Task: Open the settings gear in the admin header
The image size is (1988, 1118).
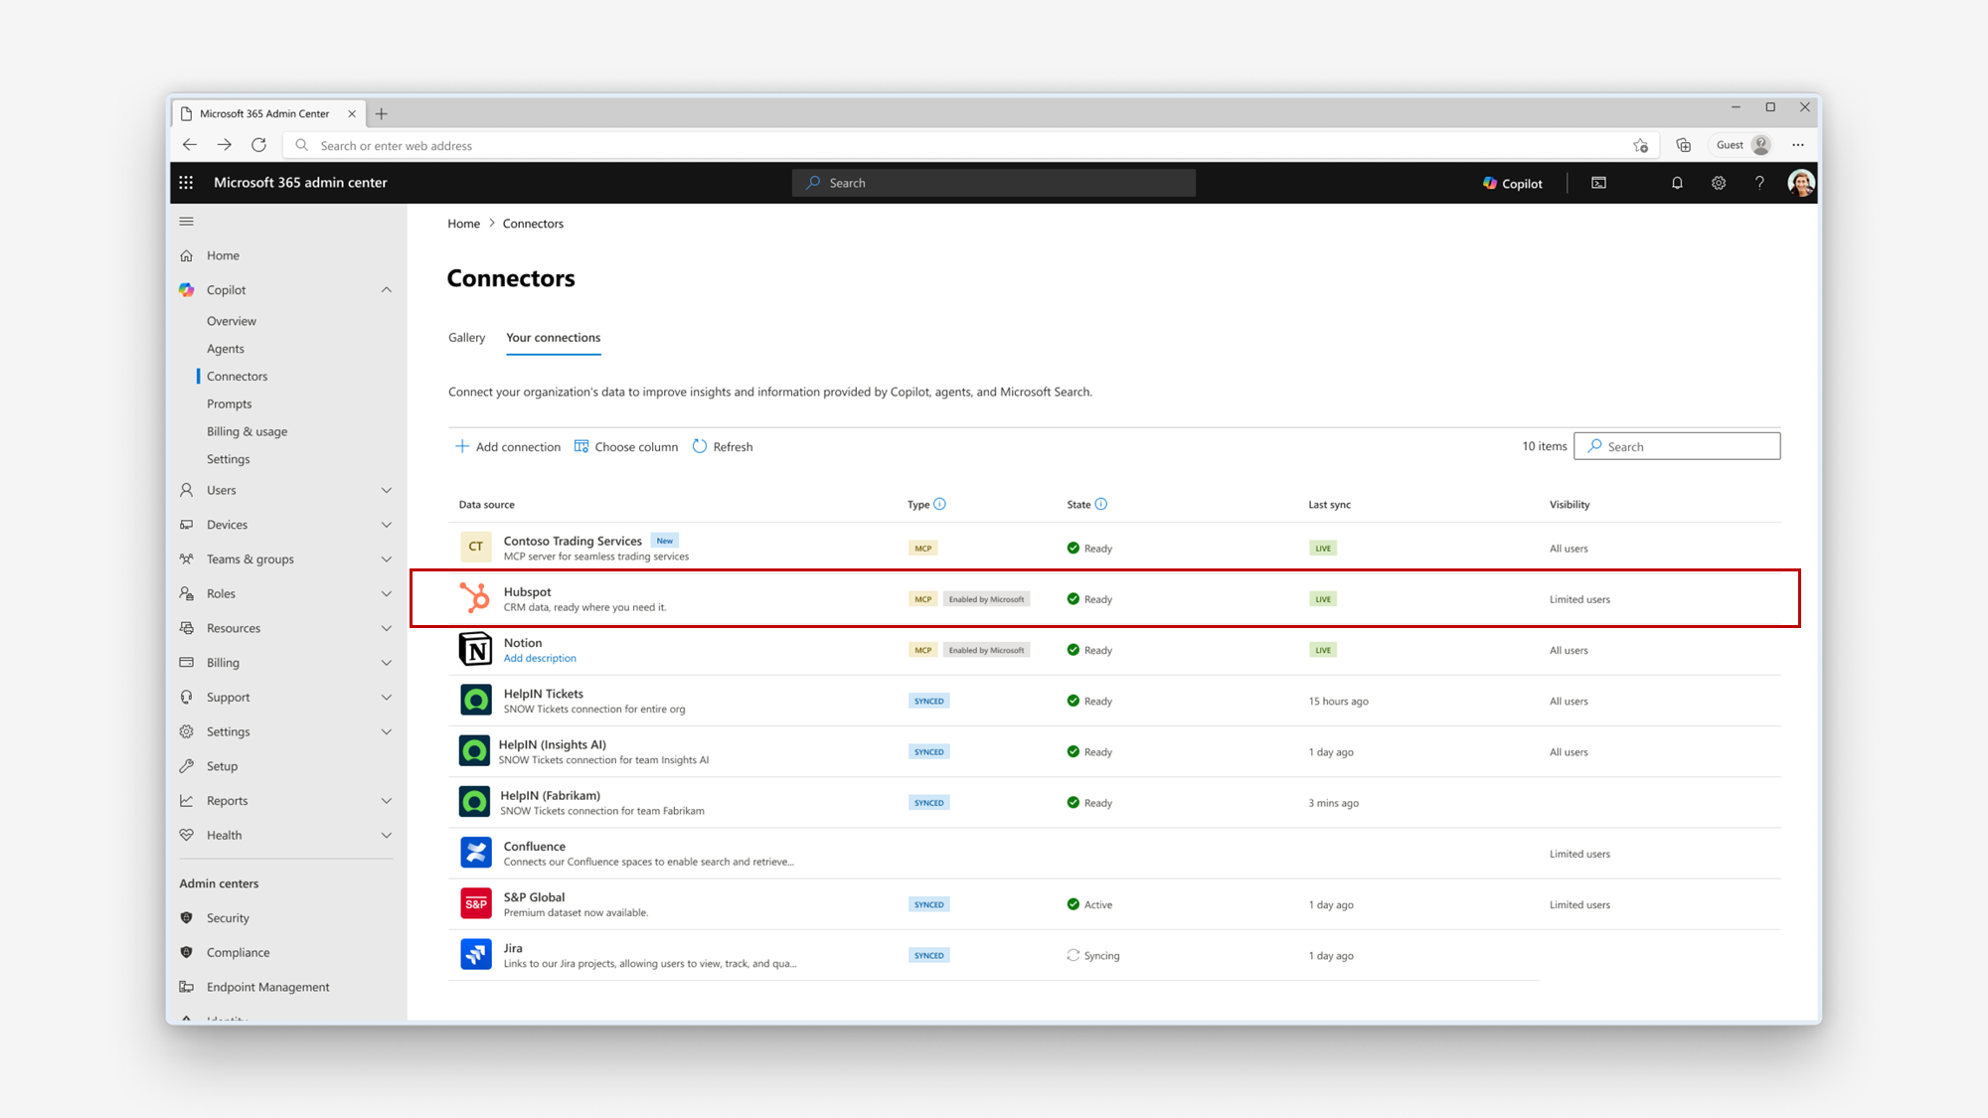Action: point(1719,183)
